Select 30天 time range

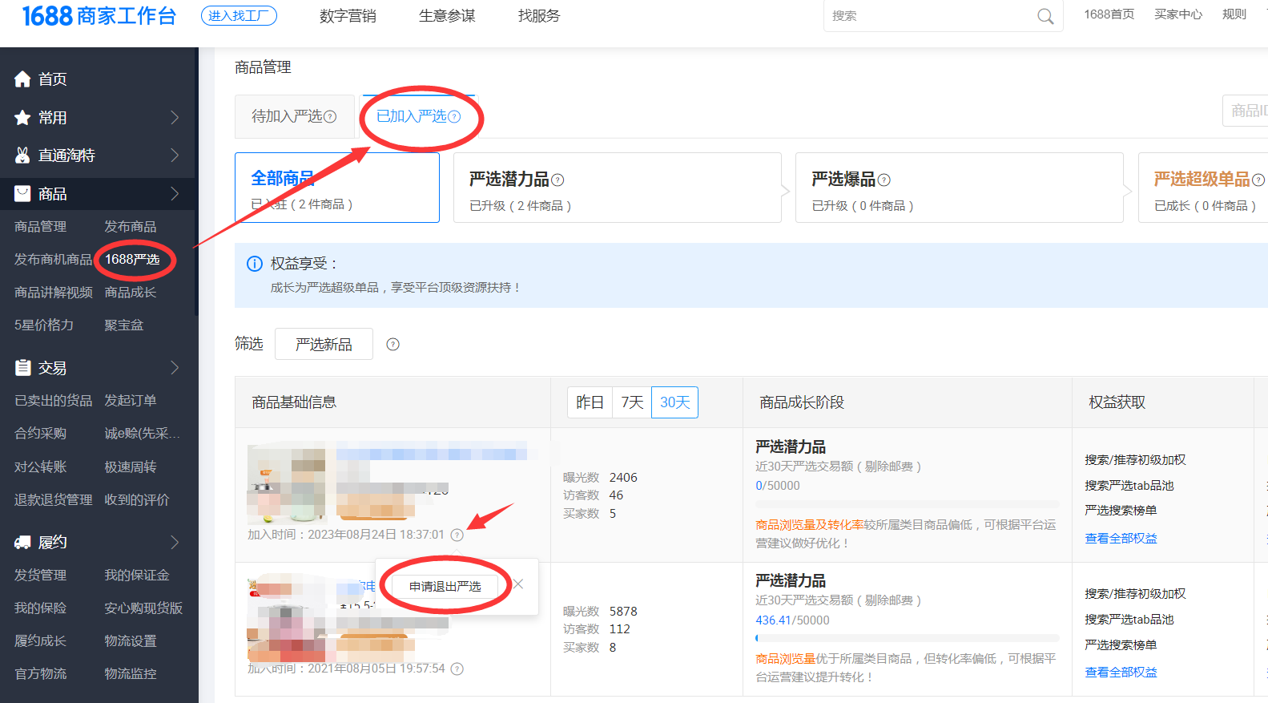[674, 402]
